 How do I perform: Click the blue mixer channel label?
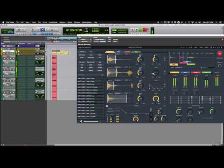pos(185,72)
